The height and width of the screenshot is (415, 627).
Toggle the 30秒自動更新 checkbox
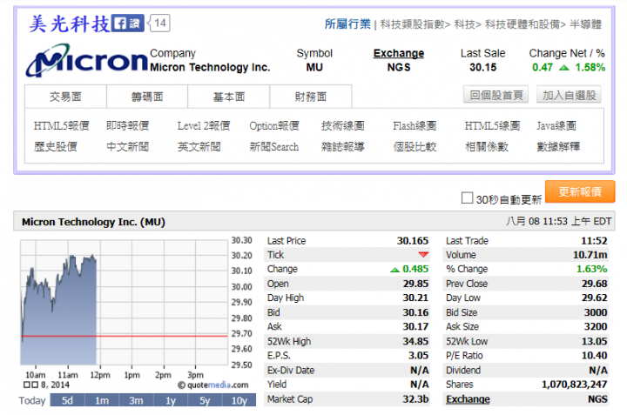click(x=467, y=197)
